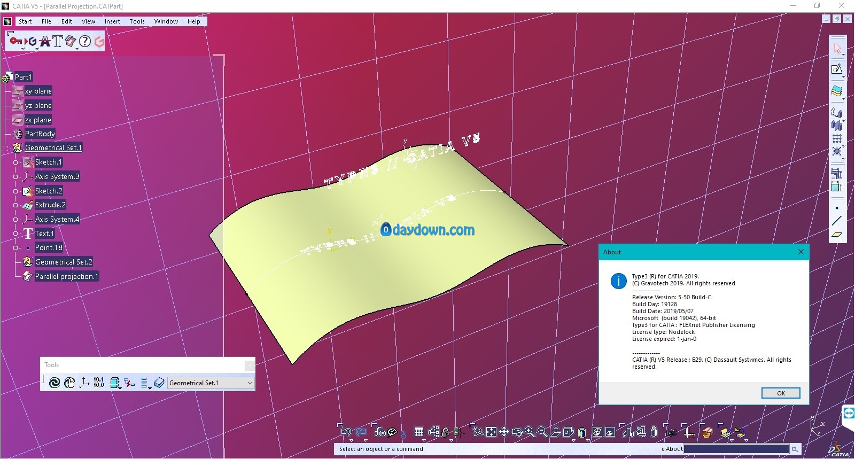Click the Rectangular Pattern grid icon
Screen dimensions: 855x459
(x=837, y=139)
